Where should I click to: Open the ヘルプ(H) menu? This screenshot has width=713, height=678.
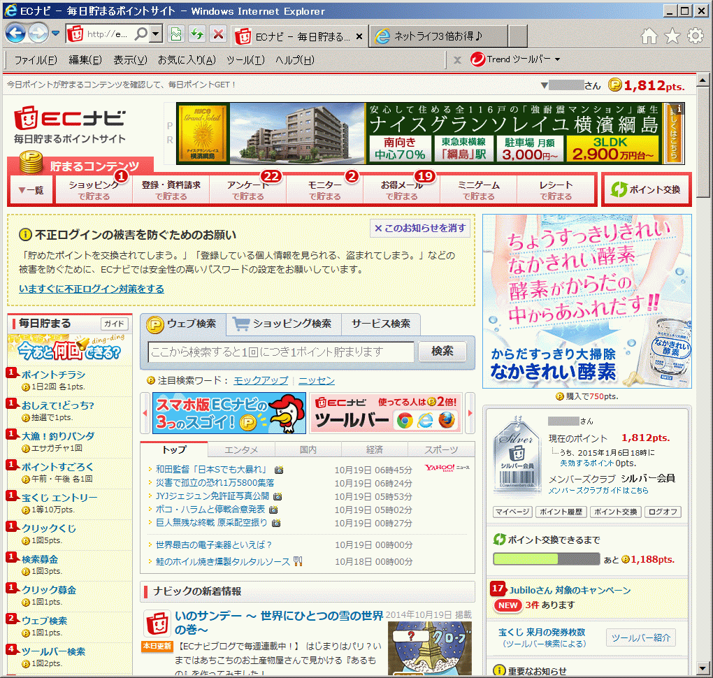tap(295, 60)
